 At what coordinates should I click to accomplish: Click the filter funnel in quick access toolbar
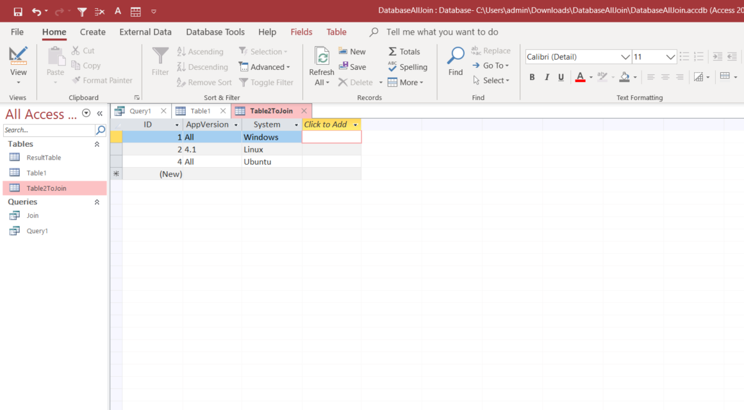click(82, 12)
